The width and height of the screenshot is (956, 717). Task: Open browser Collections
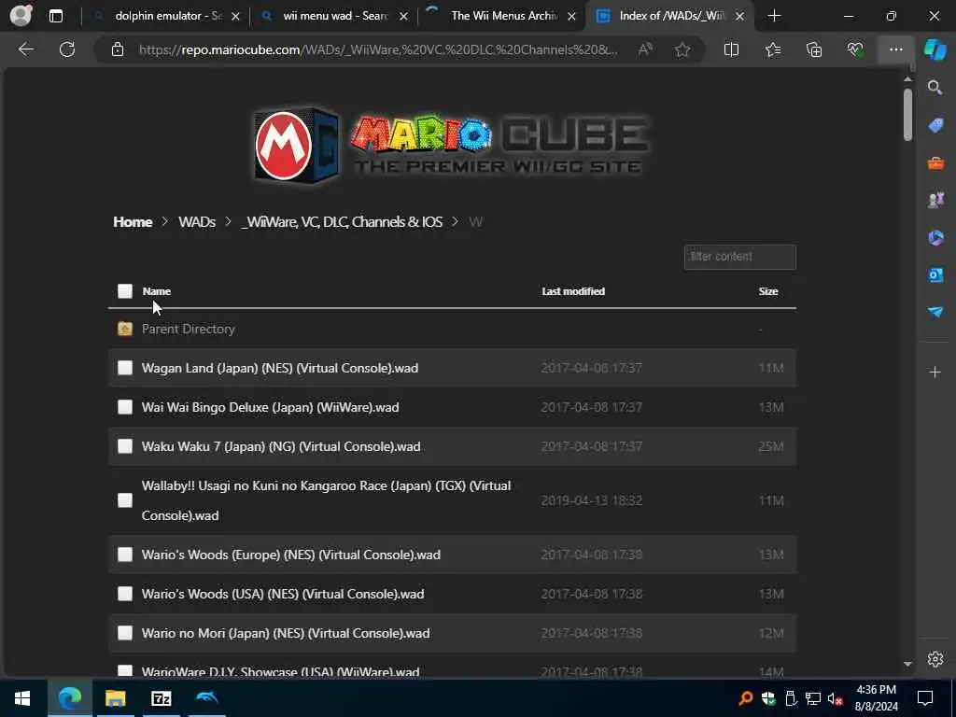pos(814,49)
